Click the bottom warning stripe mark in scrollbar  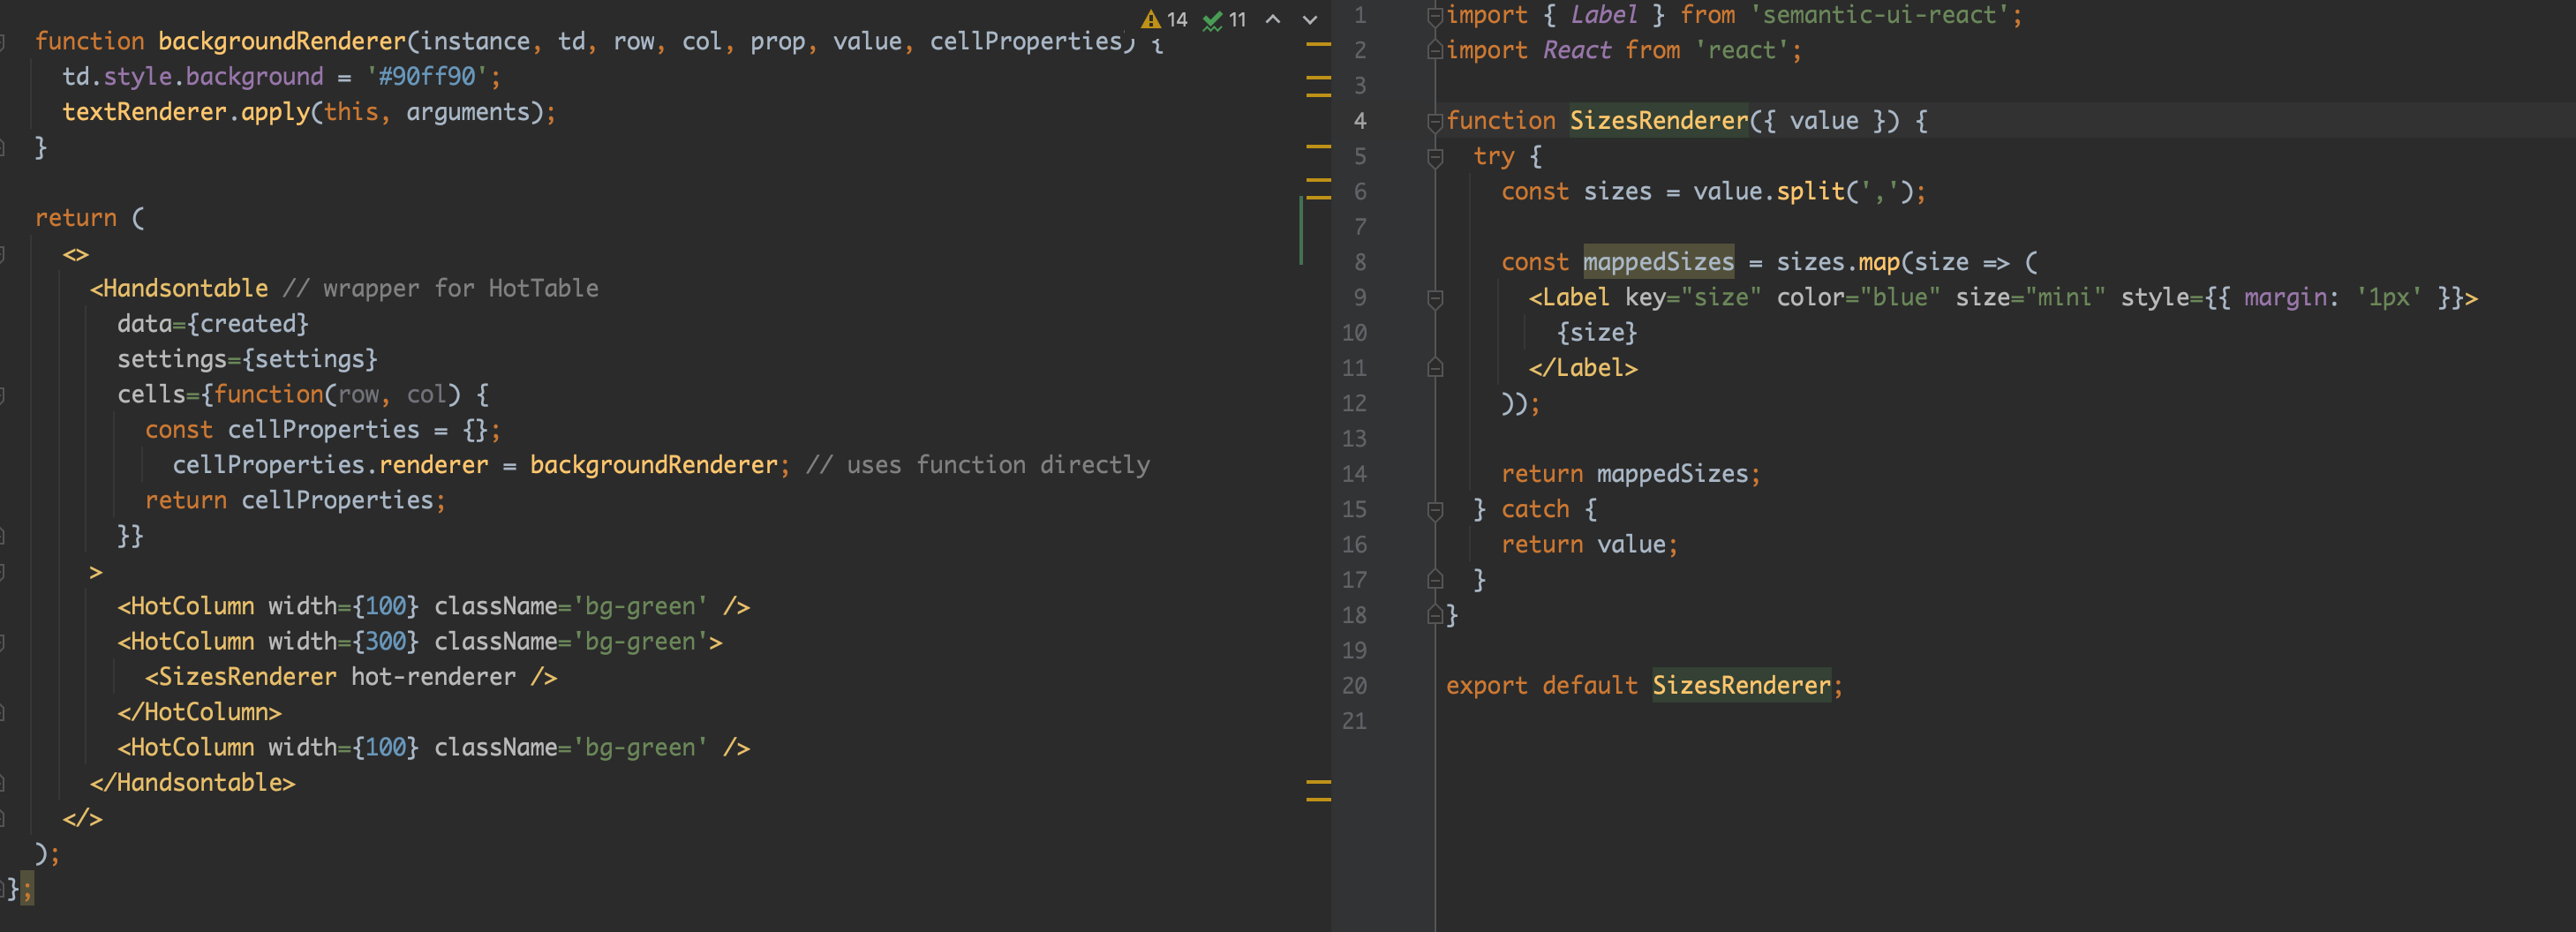[x=1319, y=799]
